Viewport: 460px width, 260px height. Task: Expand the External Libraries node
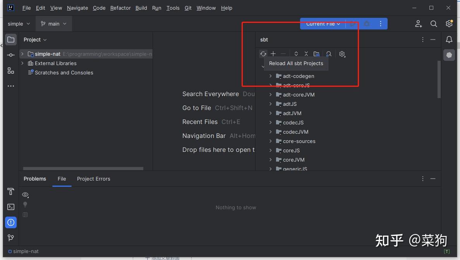(x=22, y=63)
